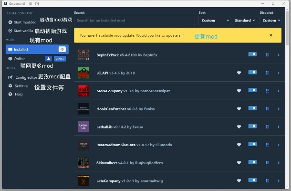Click the LC_API mod thumbnail
The height and width of the screenshot is (191, 291).
click(x=83, y=73)
